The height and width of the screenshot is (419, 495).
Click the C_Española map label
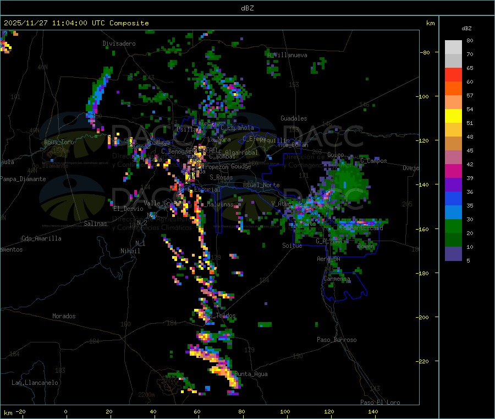pyautogui.click(x=237, y=128)
